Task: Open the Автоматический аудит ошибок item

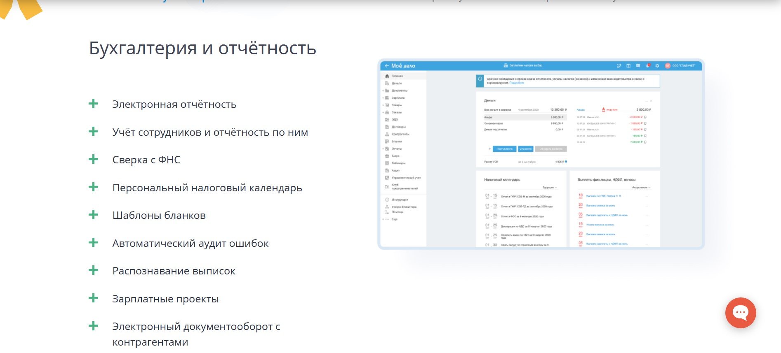Action: click(x=190, y=244)
